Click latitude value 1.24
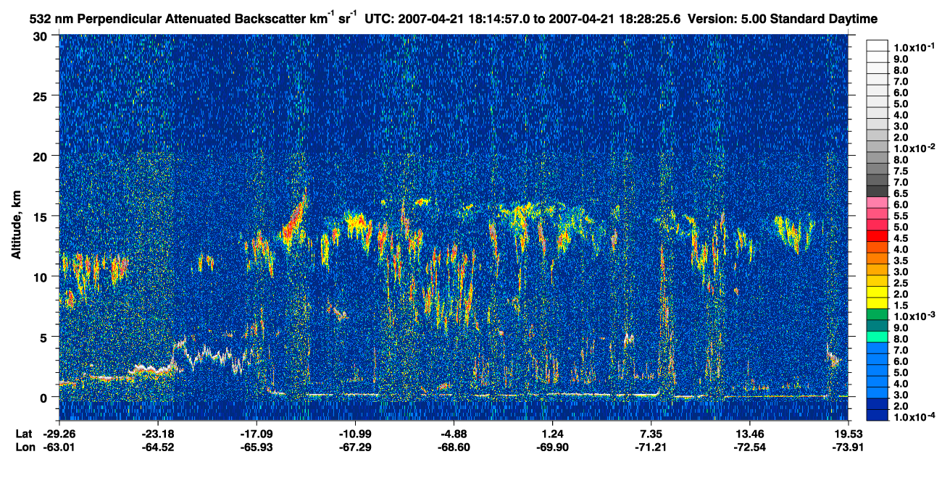 (x=553, y=434)
